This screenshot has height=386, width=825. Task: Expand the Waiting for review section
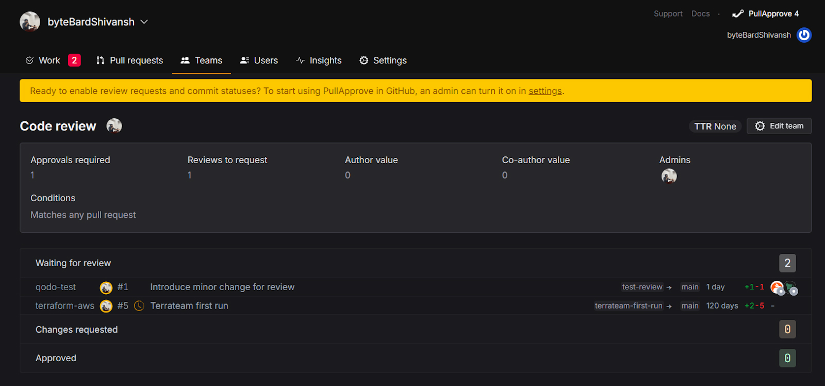416,263
